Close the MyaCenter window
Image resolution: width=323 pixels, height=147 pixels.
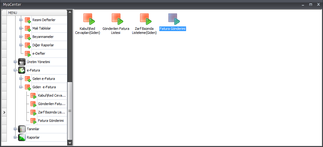pyautogui.click(x=318, y=5)
